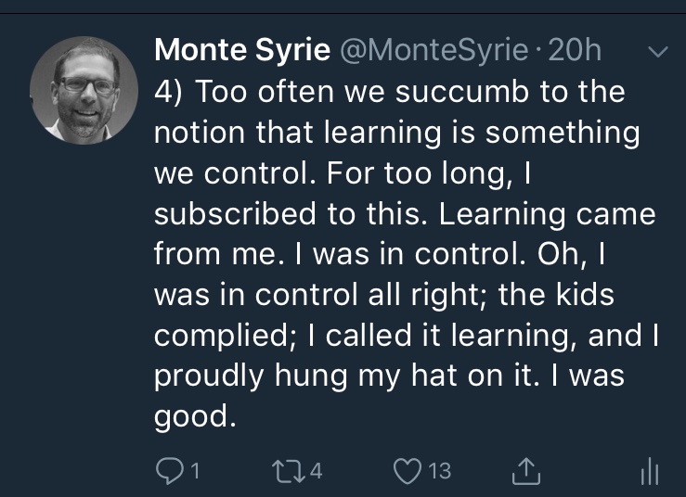The image size is (686, 497).
Task: Tap the share icon below the tweet
Action: (526, 472)
